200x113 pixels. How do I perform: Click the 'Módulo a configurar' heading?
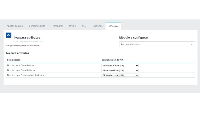[x=133, y=38]
